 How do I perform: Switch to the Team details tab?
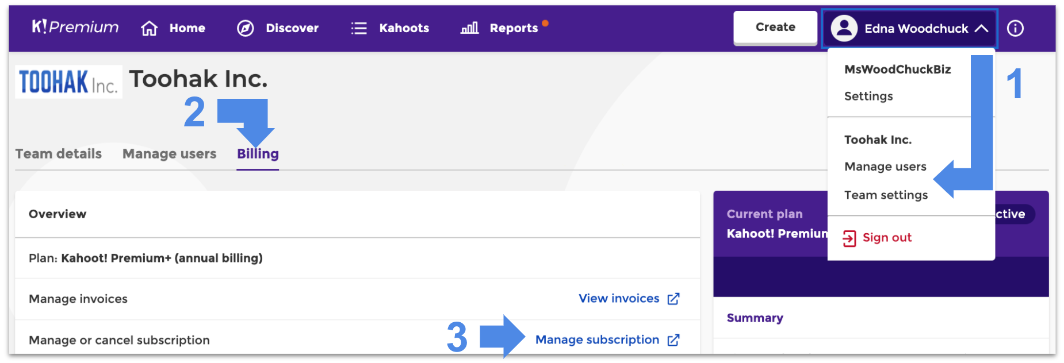59,154
